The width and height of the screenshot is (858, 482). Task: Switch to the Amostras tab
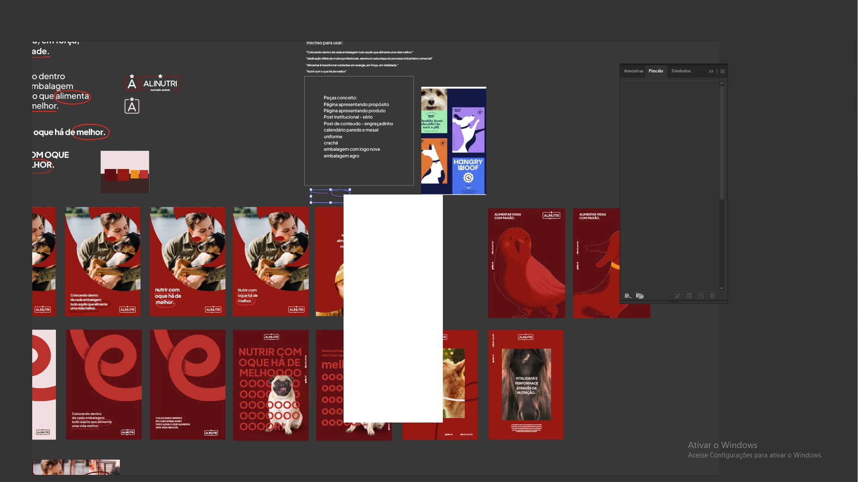click(x=633, y=71)
